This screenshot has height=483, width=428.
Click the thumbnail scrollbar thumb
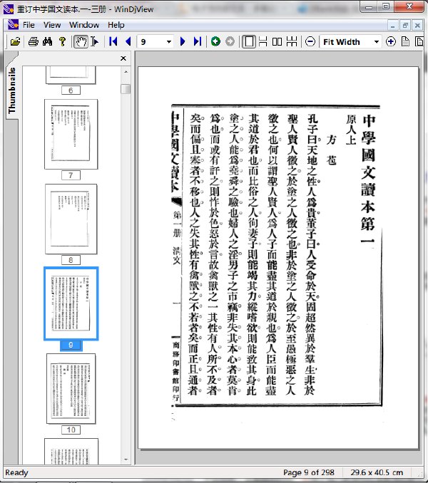click(x=126, y=89)
